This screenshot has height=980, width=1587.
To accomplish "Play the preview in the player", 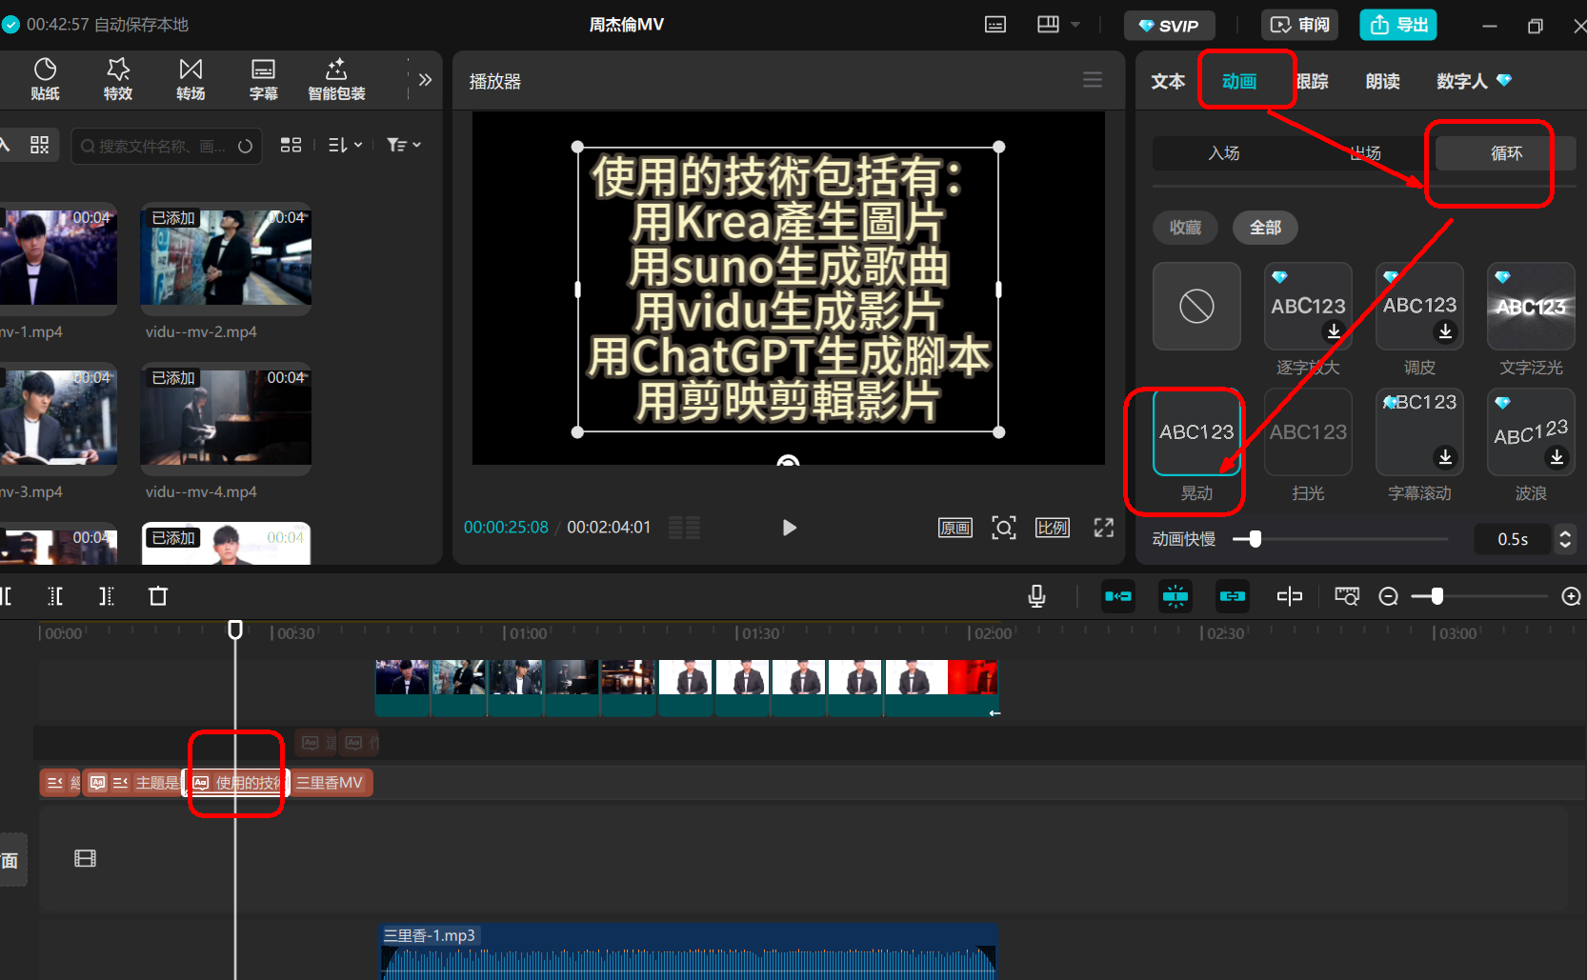I will coord(789,528).
